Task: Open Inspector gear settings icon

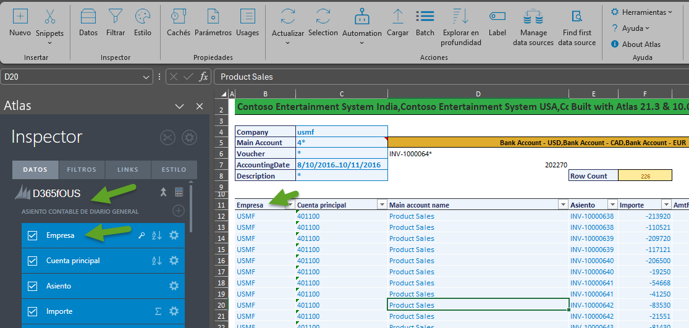Action: [x=189, y=137]
